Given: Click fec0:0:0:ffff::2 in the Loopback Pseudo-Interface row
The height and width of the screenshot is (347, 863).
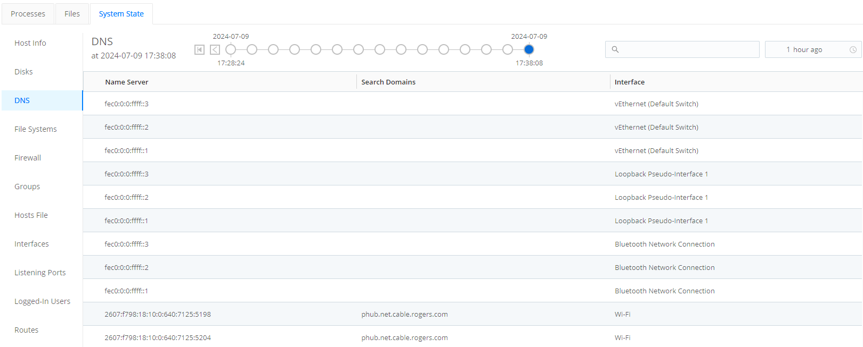Looking at the screenshot, I should (x=126, y=197).
